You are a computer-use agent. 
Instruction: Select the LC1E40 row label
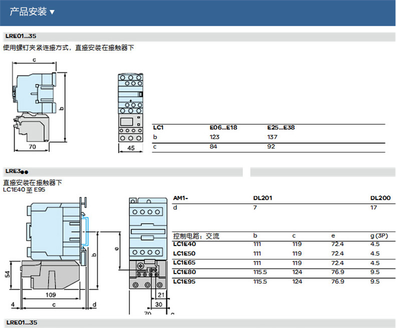pyautogui.click(x=184, y=244)
